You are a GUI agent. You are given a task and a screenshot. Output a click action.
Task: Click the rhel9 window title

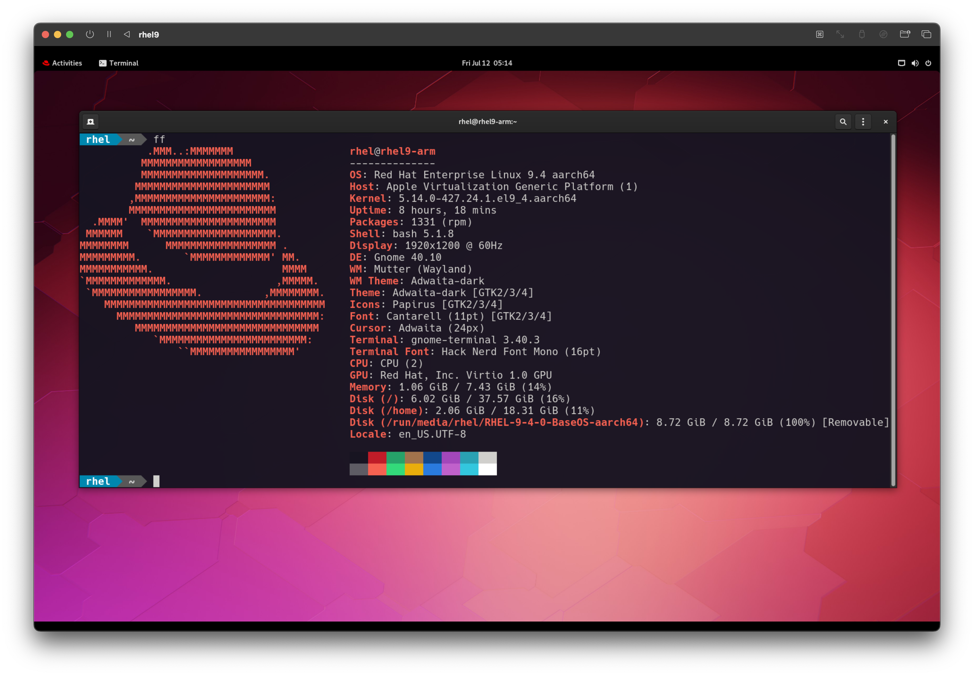click(149, 35)
